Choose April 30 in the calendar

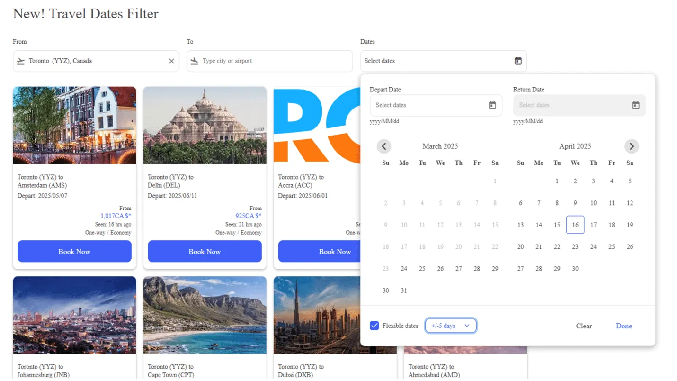click(x=575, y=269)
